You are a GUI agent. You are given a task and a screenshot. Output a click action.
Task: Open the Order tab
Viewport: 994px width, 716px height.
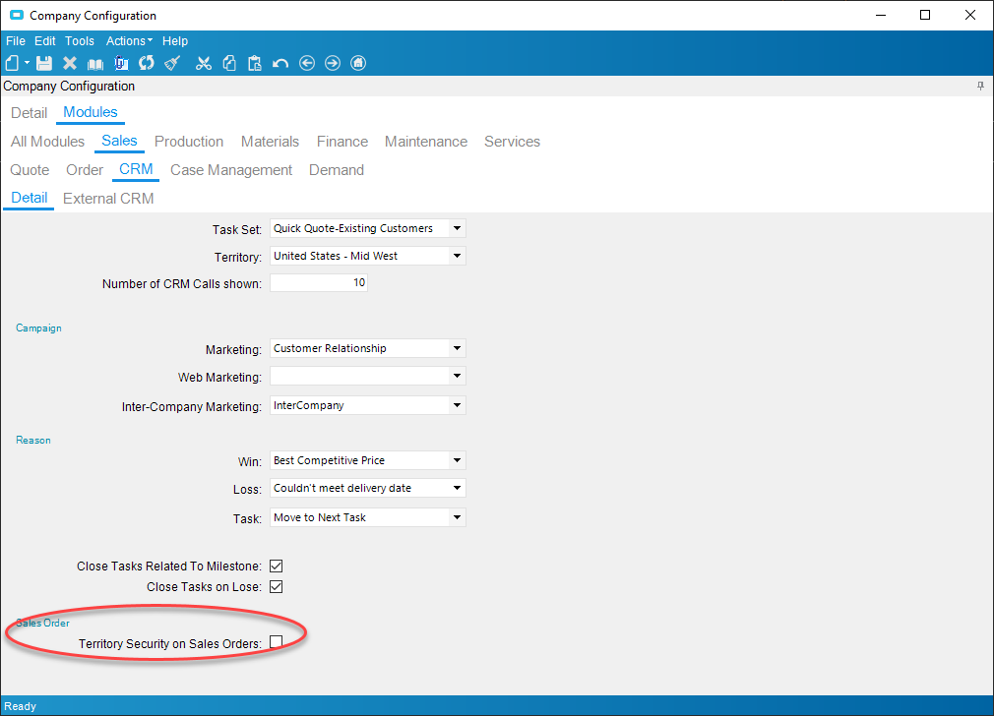tap(85, 170)
